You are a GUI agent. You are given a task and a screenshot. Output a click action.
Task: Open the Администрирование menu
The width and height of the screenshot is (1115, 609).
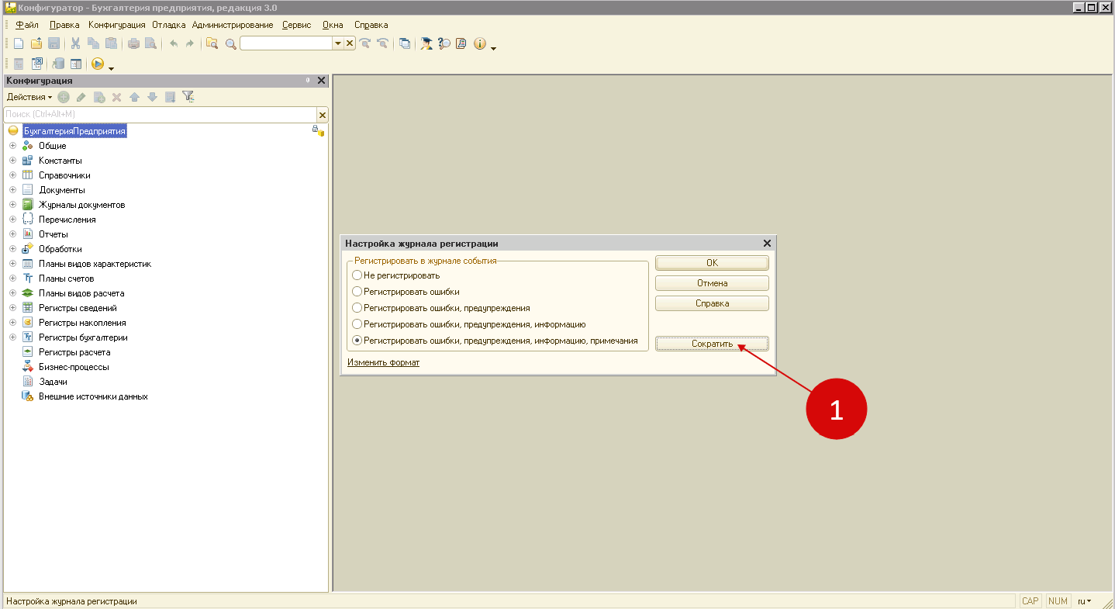pyautogui.click(x=233, y=25)
